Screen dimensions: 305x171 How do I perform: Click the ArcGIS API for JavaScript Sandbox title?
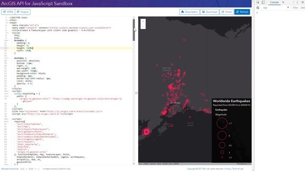tap(37, 3)
